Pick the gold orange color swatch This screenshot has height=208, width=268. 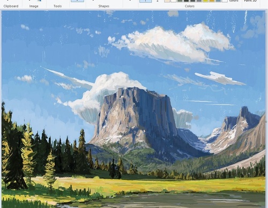pyautogui.click(x=212, y=1)
